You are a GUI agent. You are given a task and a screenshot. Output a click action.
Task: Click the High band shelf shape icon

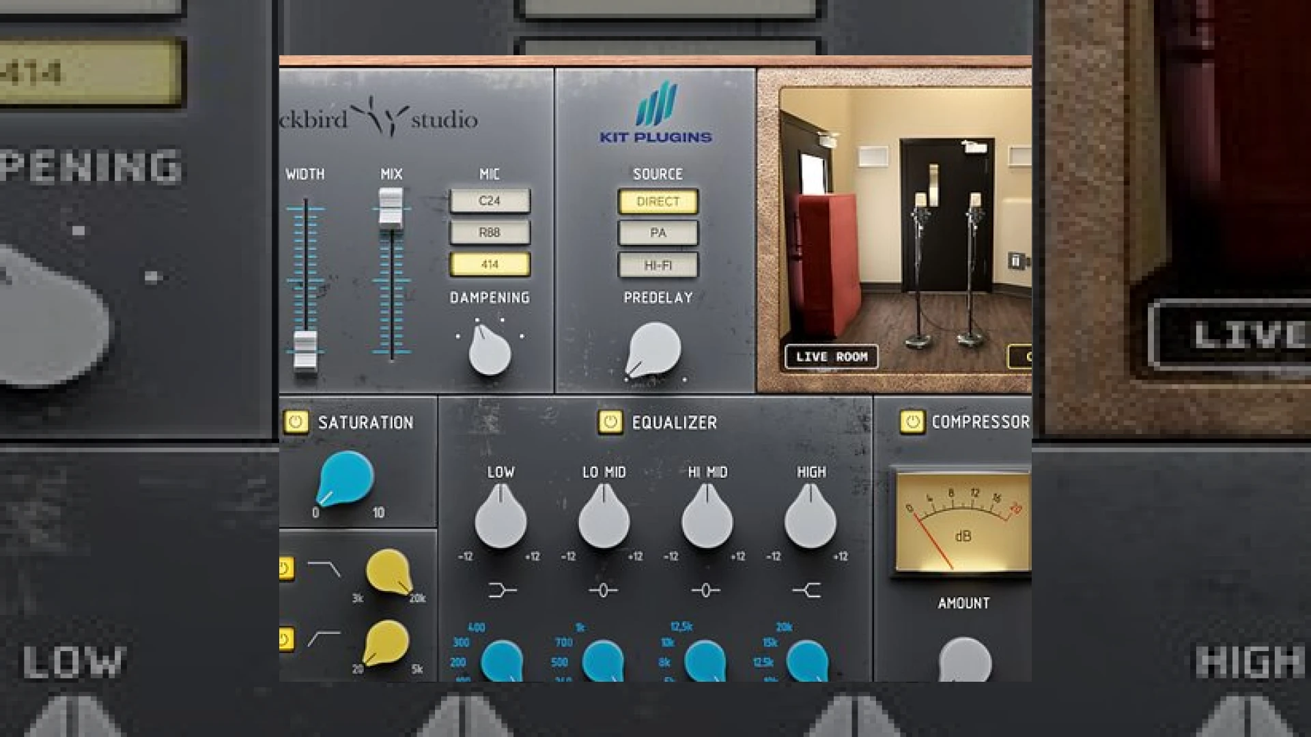[806, 590]
